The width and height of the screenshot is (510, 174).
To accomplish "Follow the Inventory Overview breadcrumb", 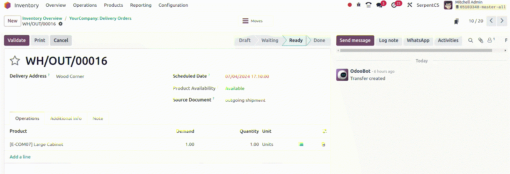I will pyautogui.click(x=42, y=18).
